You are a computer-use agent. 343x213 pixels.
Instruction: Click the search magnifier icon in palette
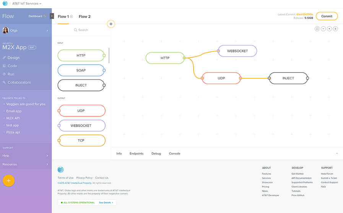pos(75,30)
